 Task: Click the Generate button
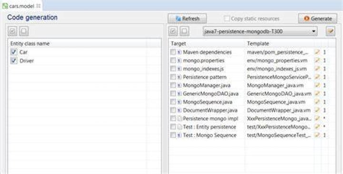tap(318, 19)
